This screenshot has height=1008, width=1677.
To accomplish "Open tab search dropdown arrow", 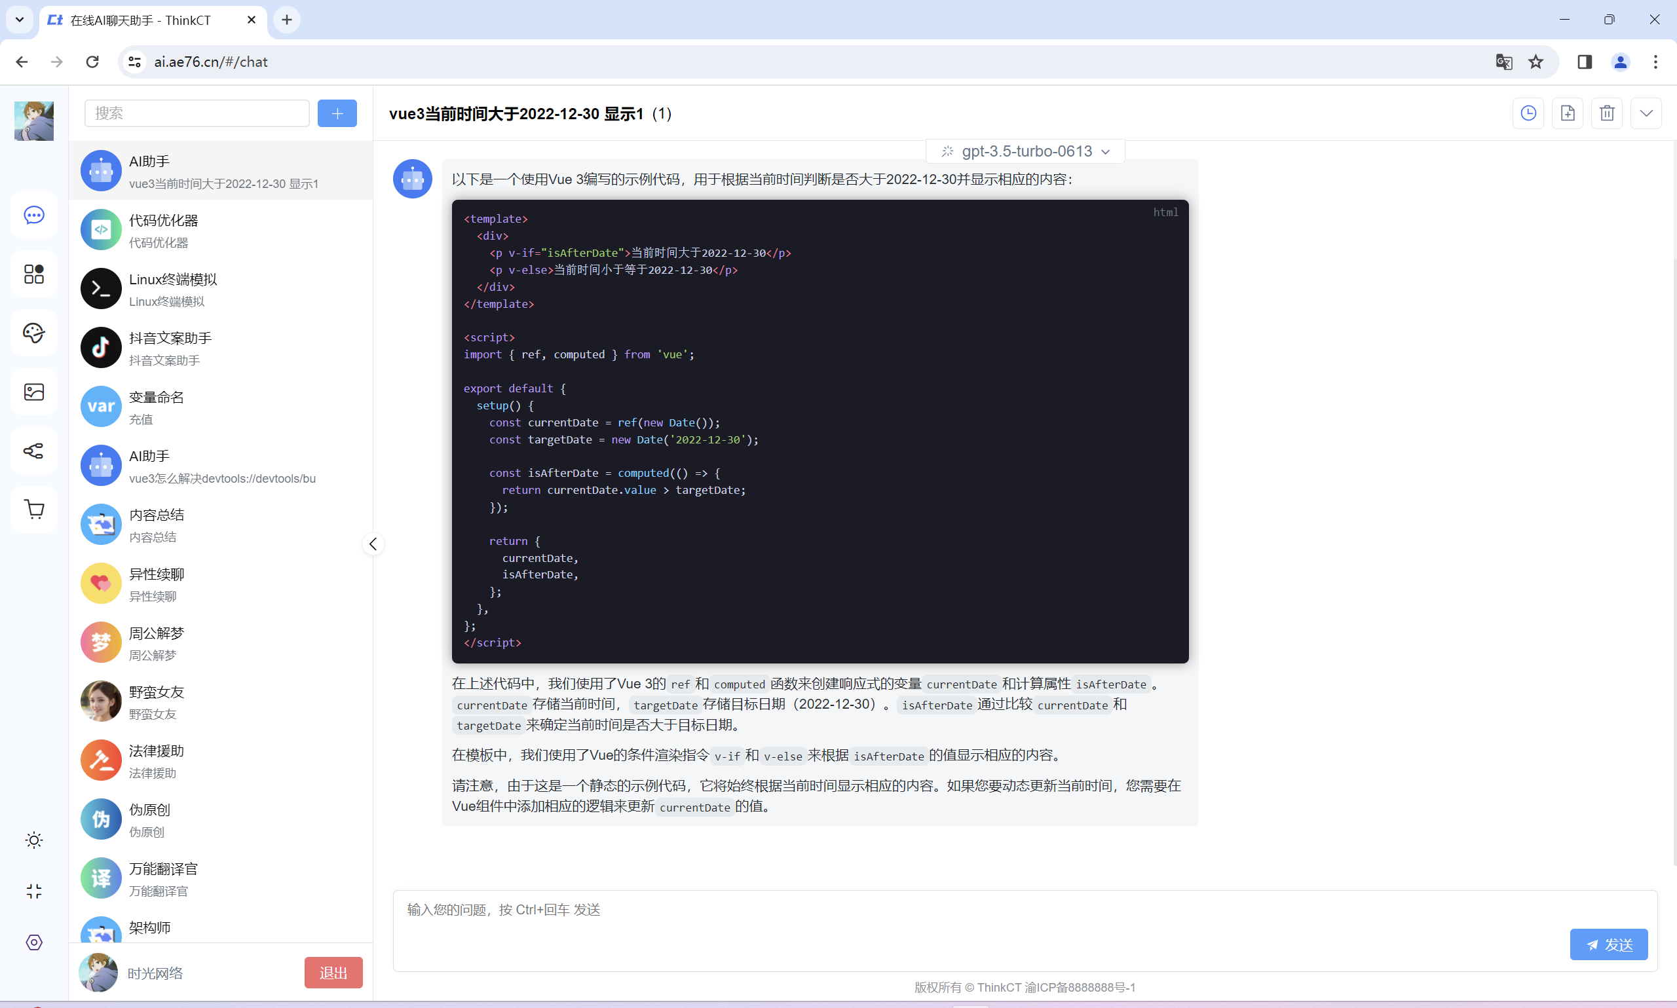I will (20, 20).
